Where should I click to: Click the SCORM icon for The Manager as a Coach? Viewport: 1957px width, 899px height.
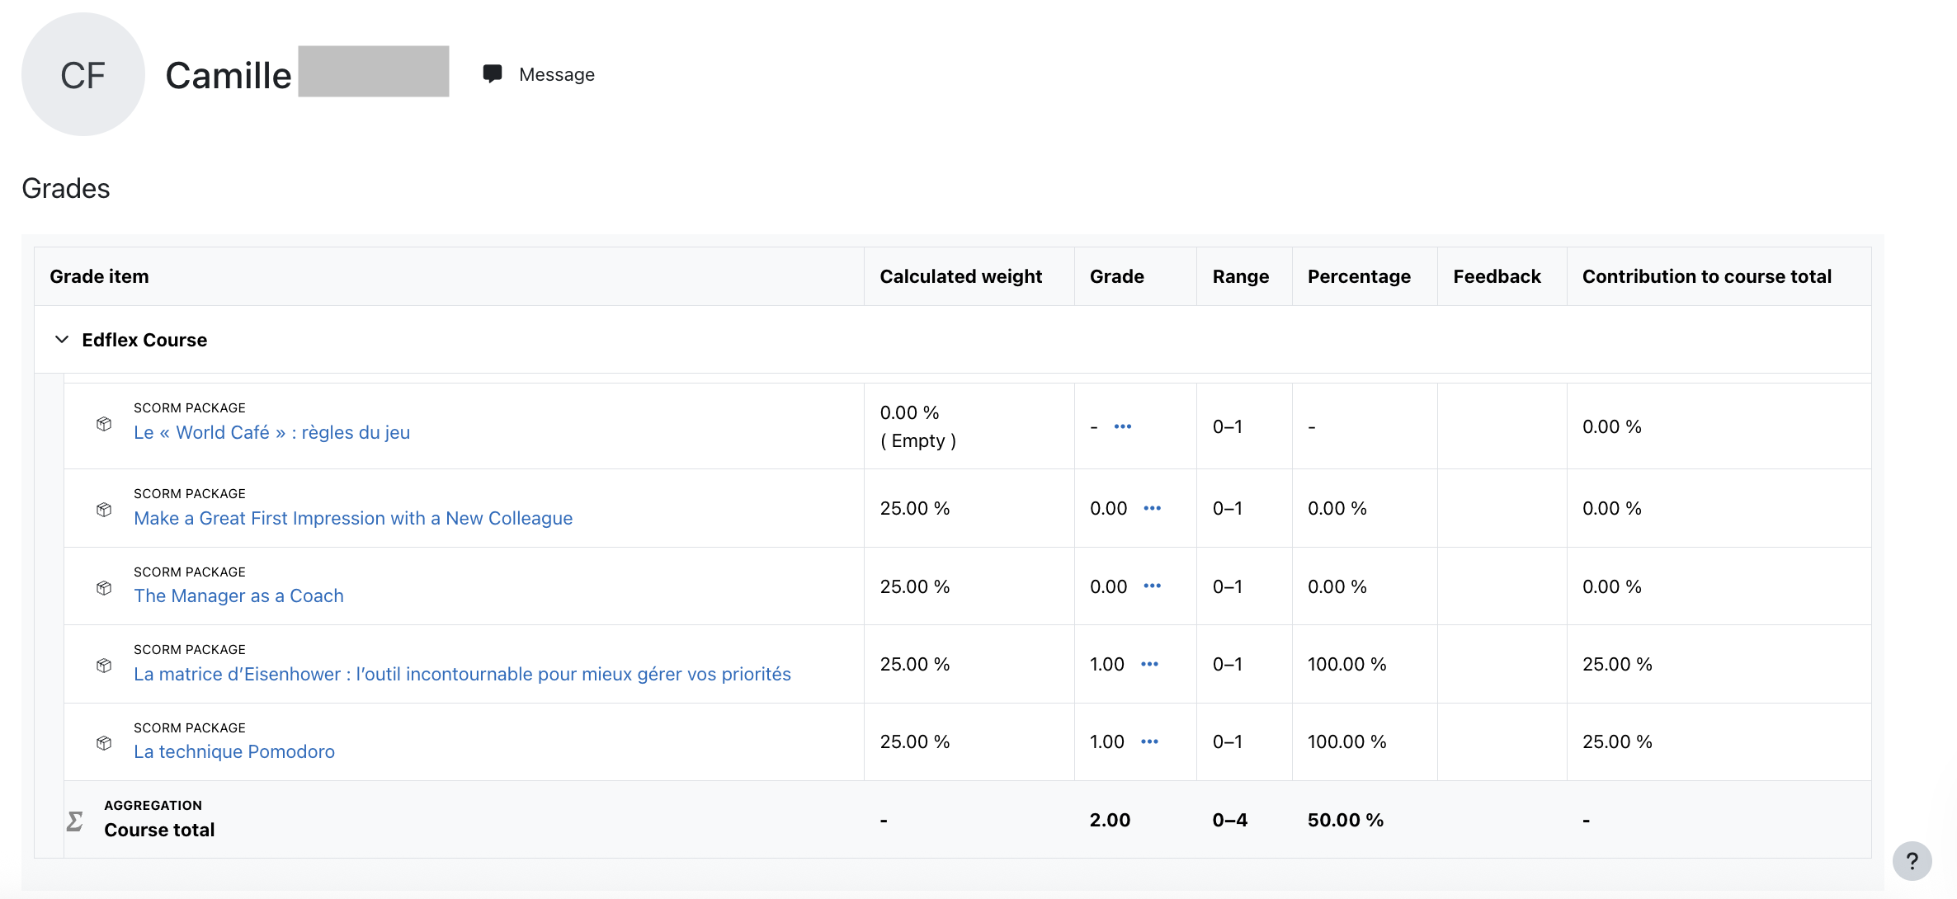104,588
